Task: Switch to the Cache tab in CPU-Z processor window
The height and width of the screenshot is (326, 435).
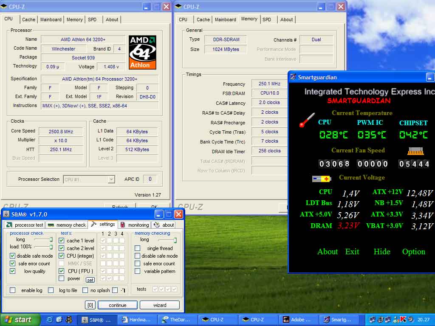Action: tap(28, 20)
